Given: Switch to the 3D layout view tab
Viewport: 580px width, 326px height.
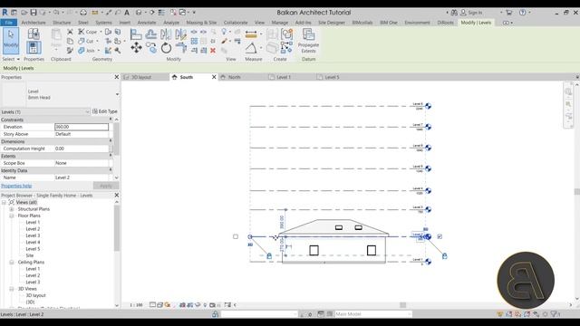Looking at the screenshot, I should (x=141, y=77).
